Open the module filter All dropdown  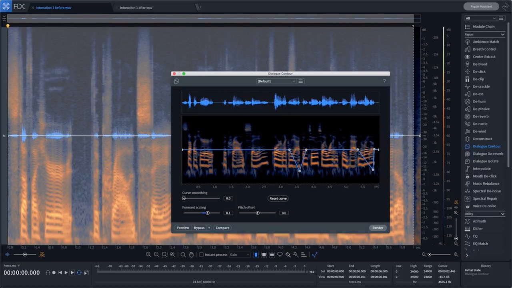(480, 18)
